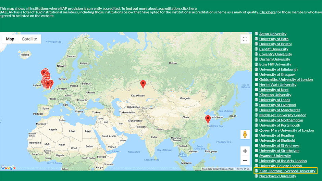Open the Aston University link
The image size is (322, 181).
click(273, 34)
